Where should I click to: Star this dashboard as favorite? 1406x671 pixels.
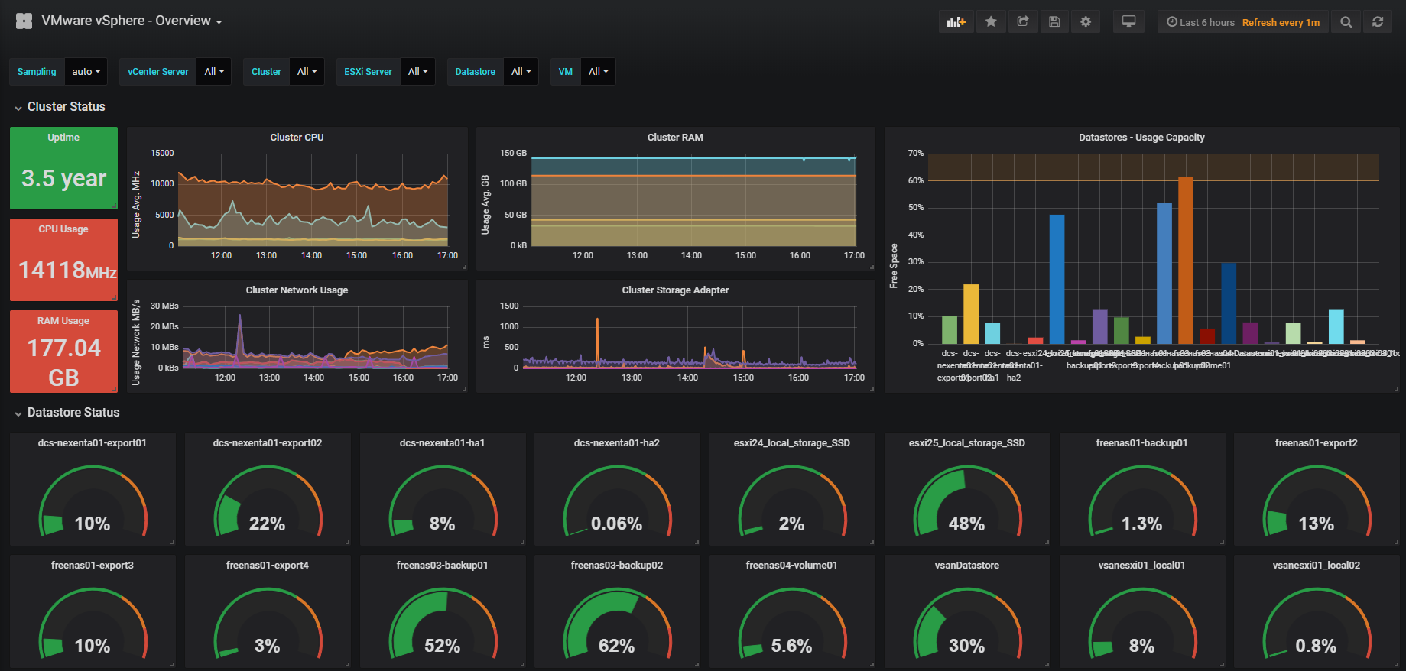pos(991,22)
